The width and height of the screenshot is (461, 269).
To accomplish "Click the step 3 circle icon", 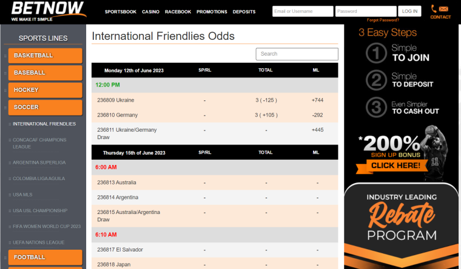I will click(376, 107).
